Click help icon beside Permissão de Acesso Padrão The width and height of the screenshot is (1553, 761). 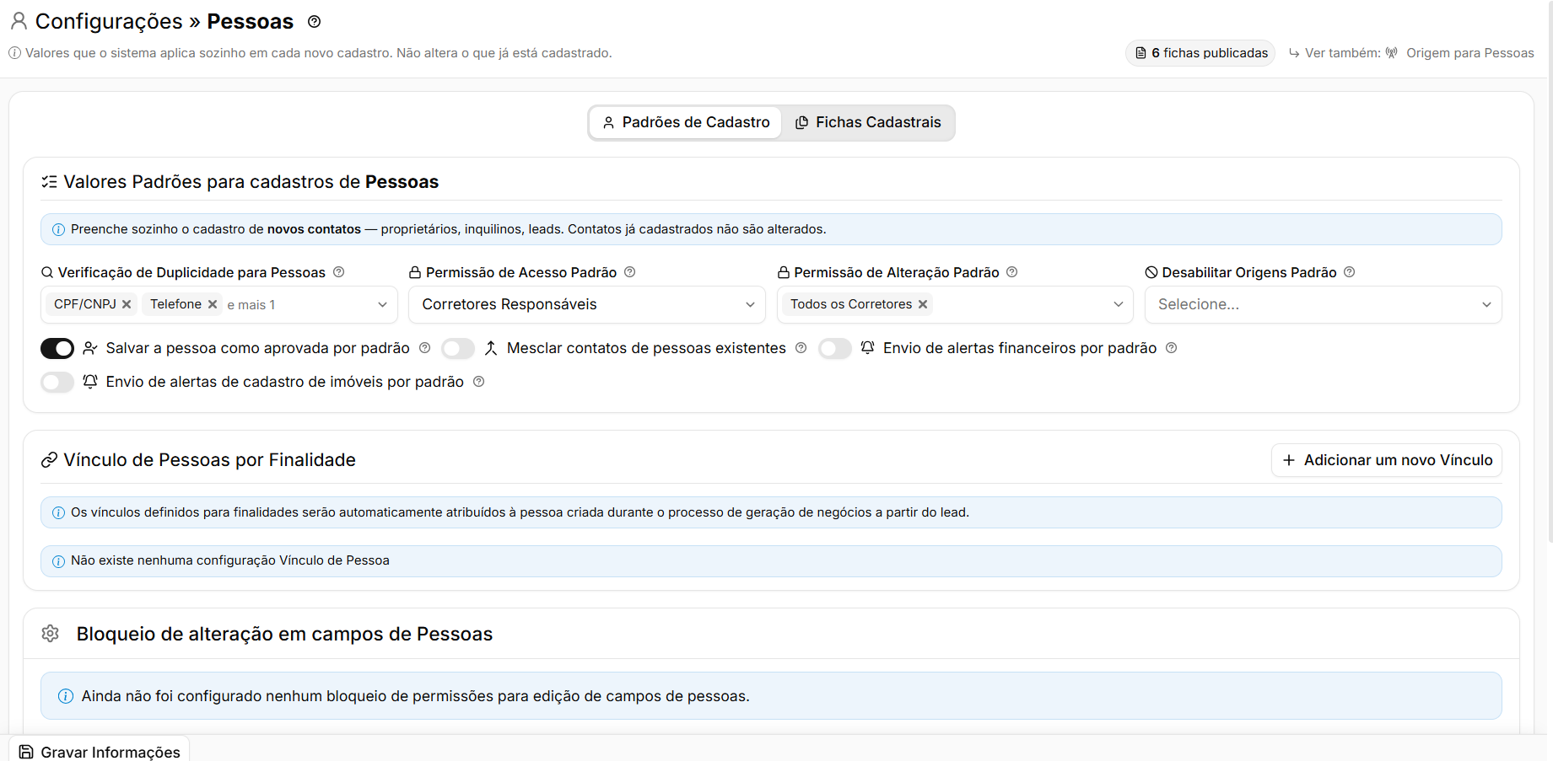tap(630, 272)
